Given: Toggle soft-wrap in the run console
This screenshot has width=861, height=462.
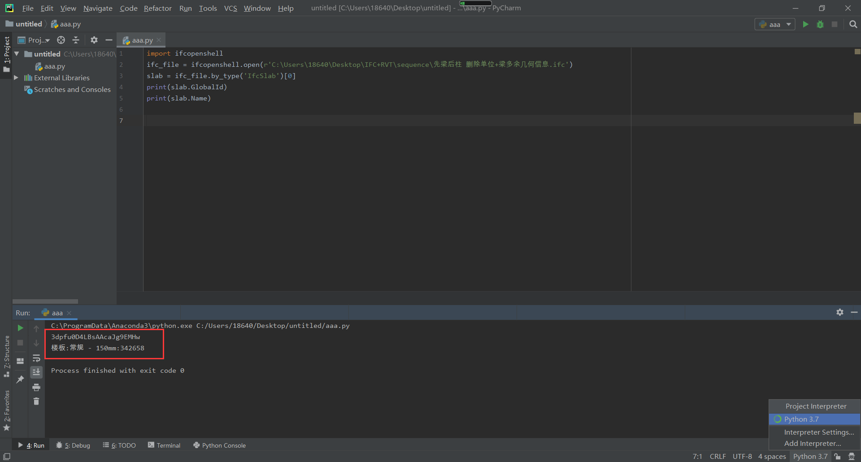Looking at the screenshot, I should click(36, 357).
